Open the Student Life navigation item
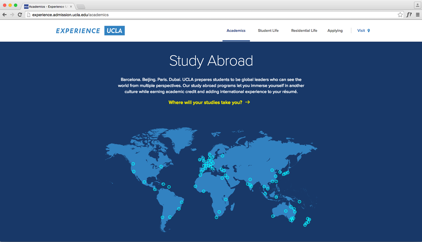Image resolution: width=422 pixels, height=242 pixels. 268,31
